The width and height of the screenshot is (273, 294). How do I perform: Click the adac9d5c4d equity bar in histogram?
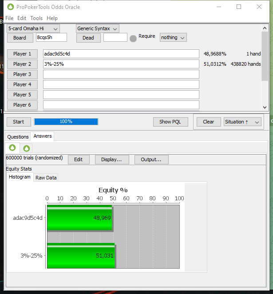79,218
